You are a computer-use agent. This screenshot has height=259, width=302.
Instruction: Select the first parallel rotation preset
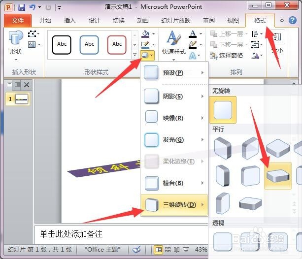coord(223,148)
